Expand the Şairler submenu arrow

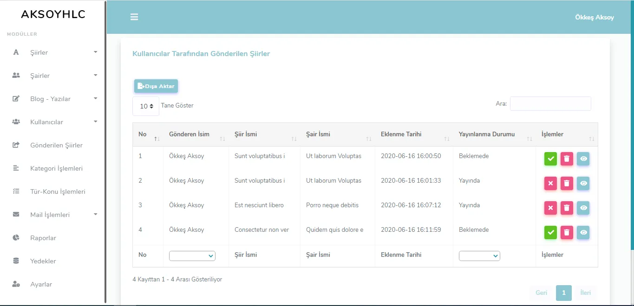[96, 76]
